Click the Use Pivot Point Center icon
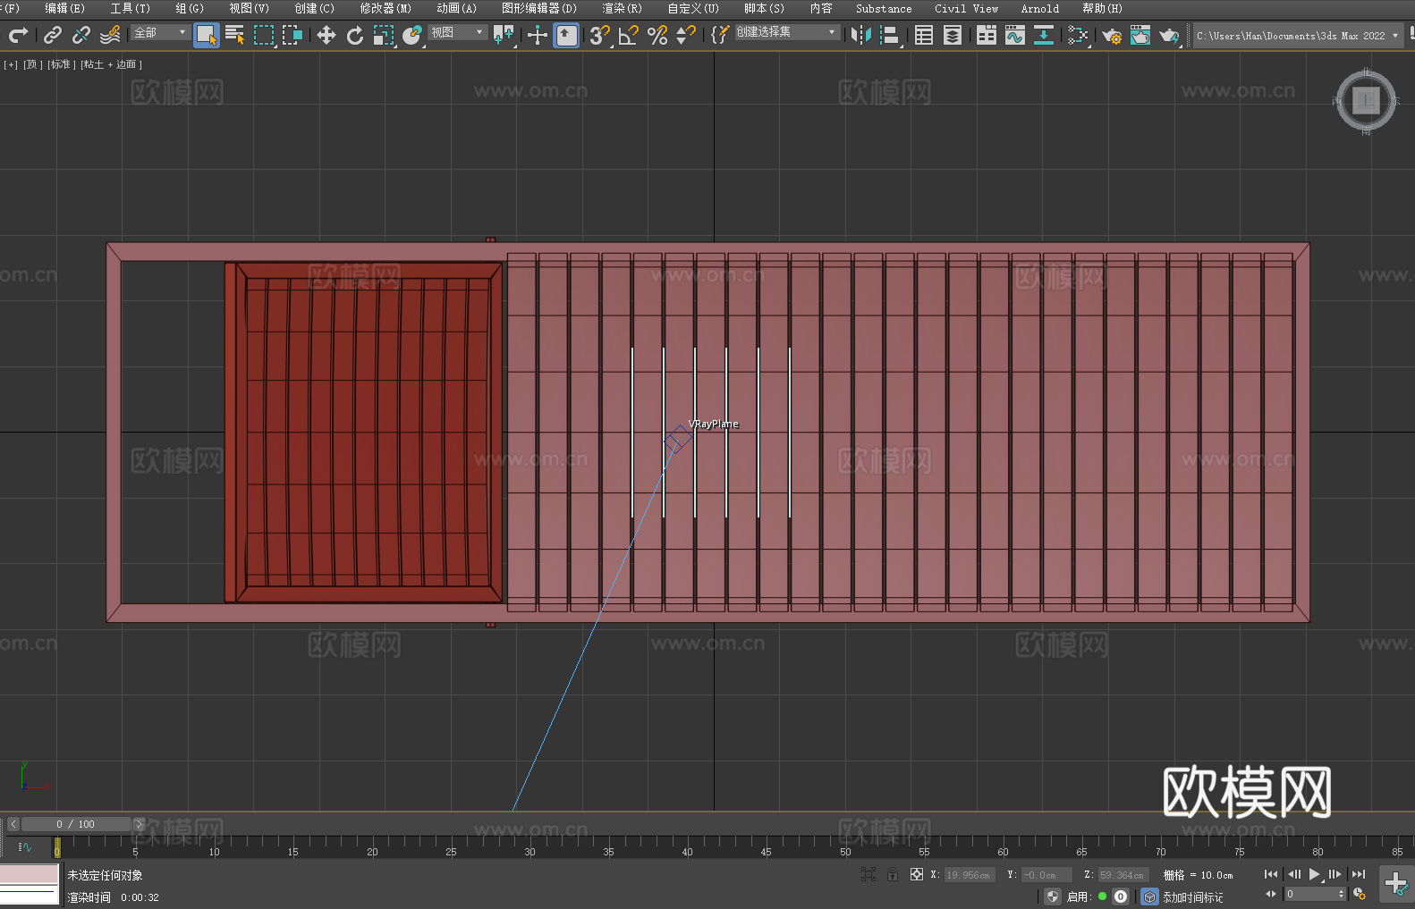Image resolution: width=1415 pixels, height=909 pixels. pos(504,35)
